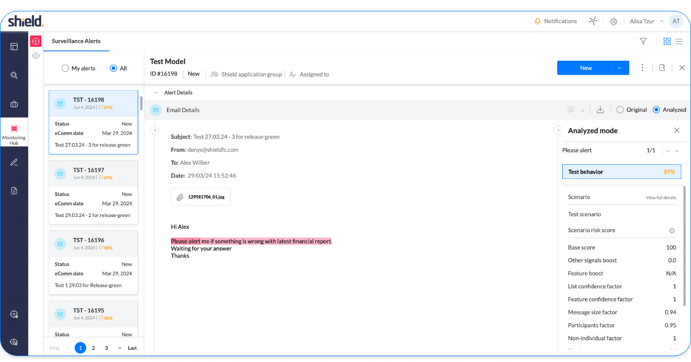Image resolution: width=691 pixels, height=362 pixels.
Task: Open the dropdown arrow beside New button
Action: pos(619,68)
